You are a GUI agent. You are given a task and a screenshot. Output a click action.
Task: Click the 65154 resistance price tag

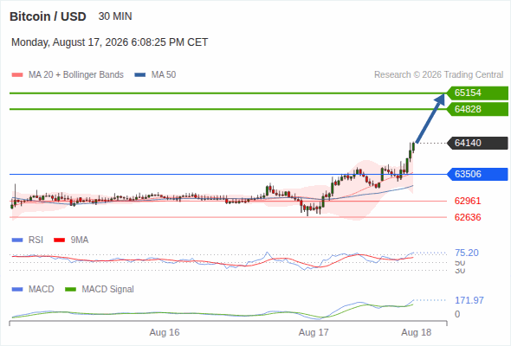[477, 93]
